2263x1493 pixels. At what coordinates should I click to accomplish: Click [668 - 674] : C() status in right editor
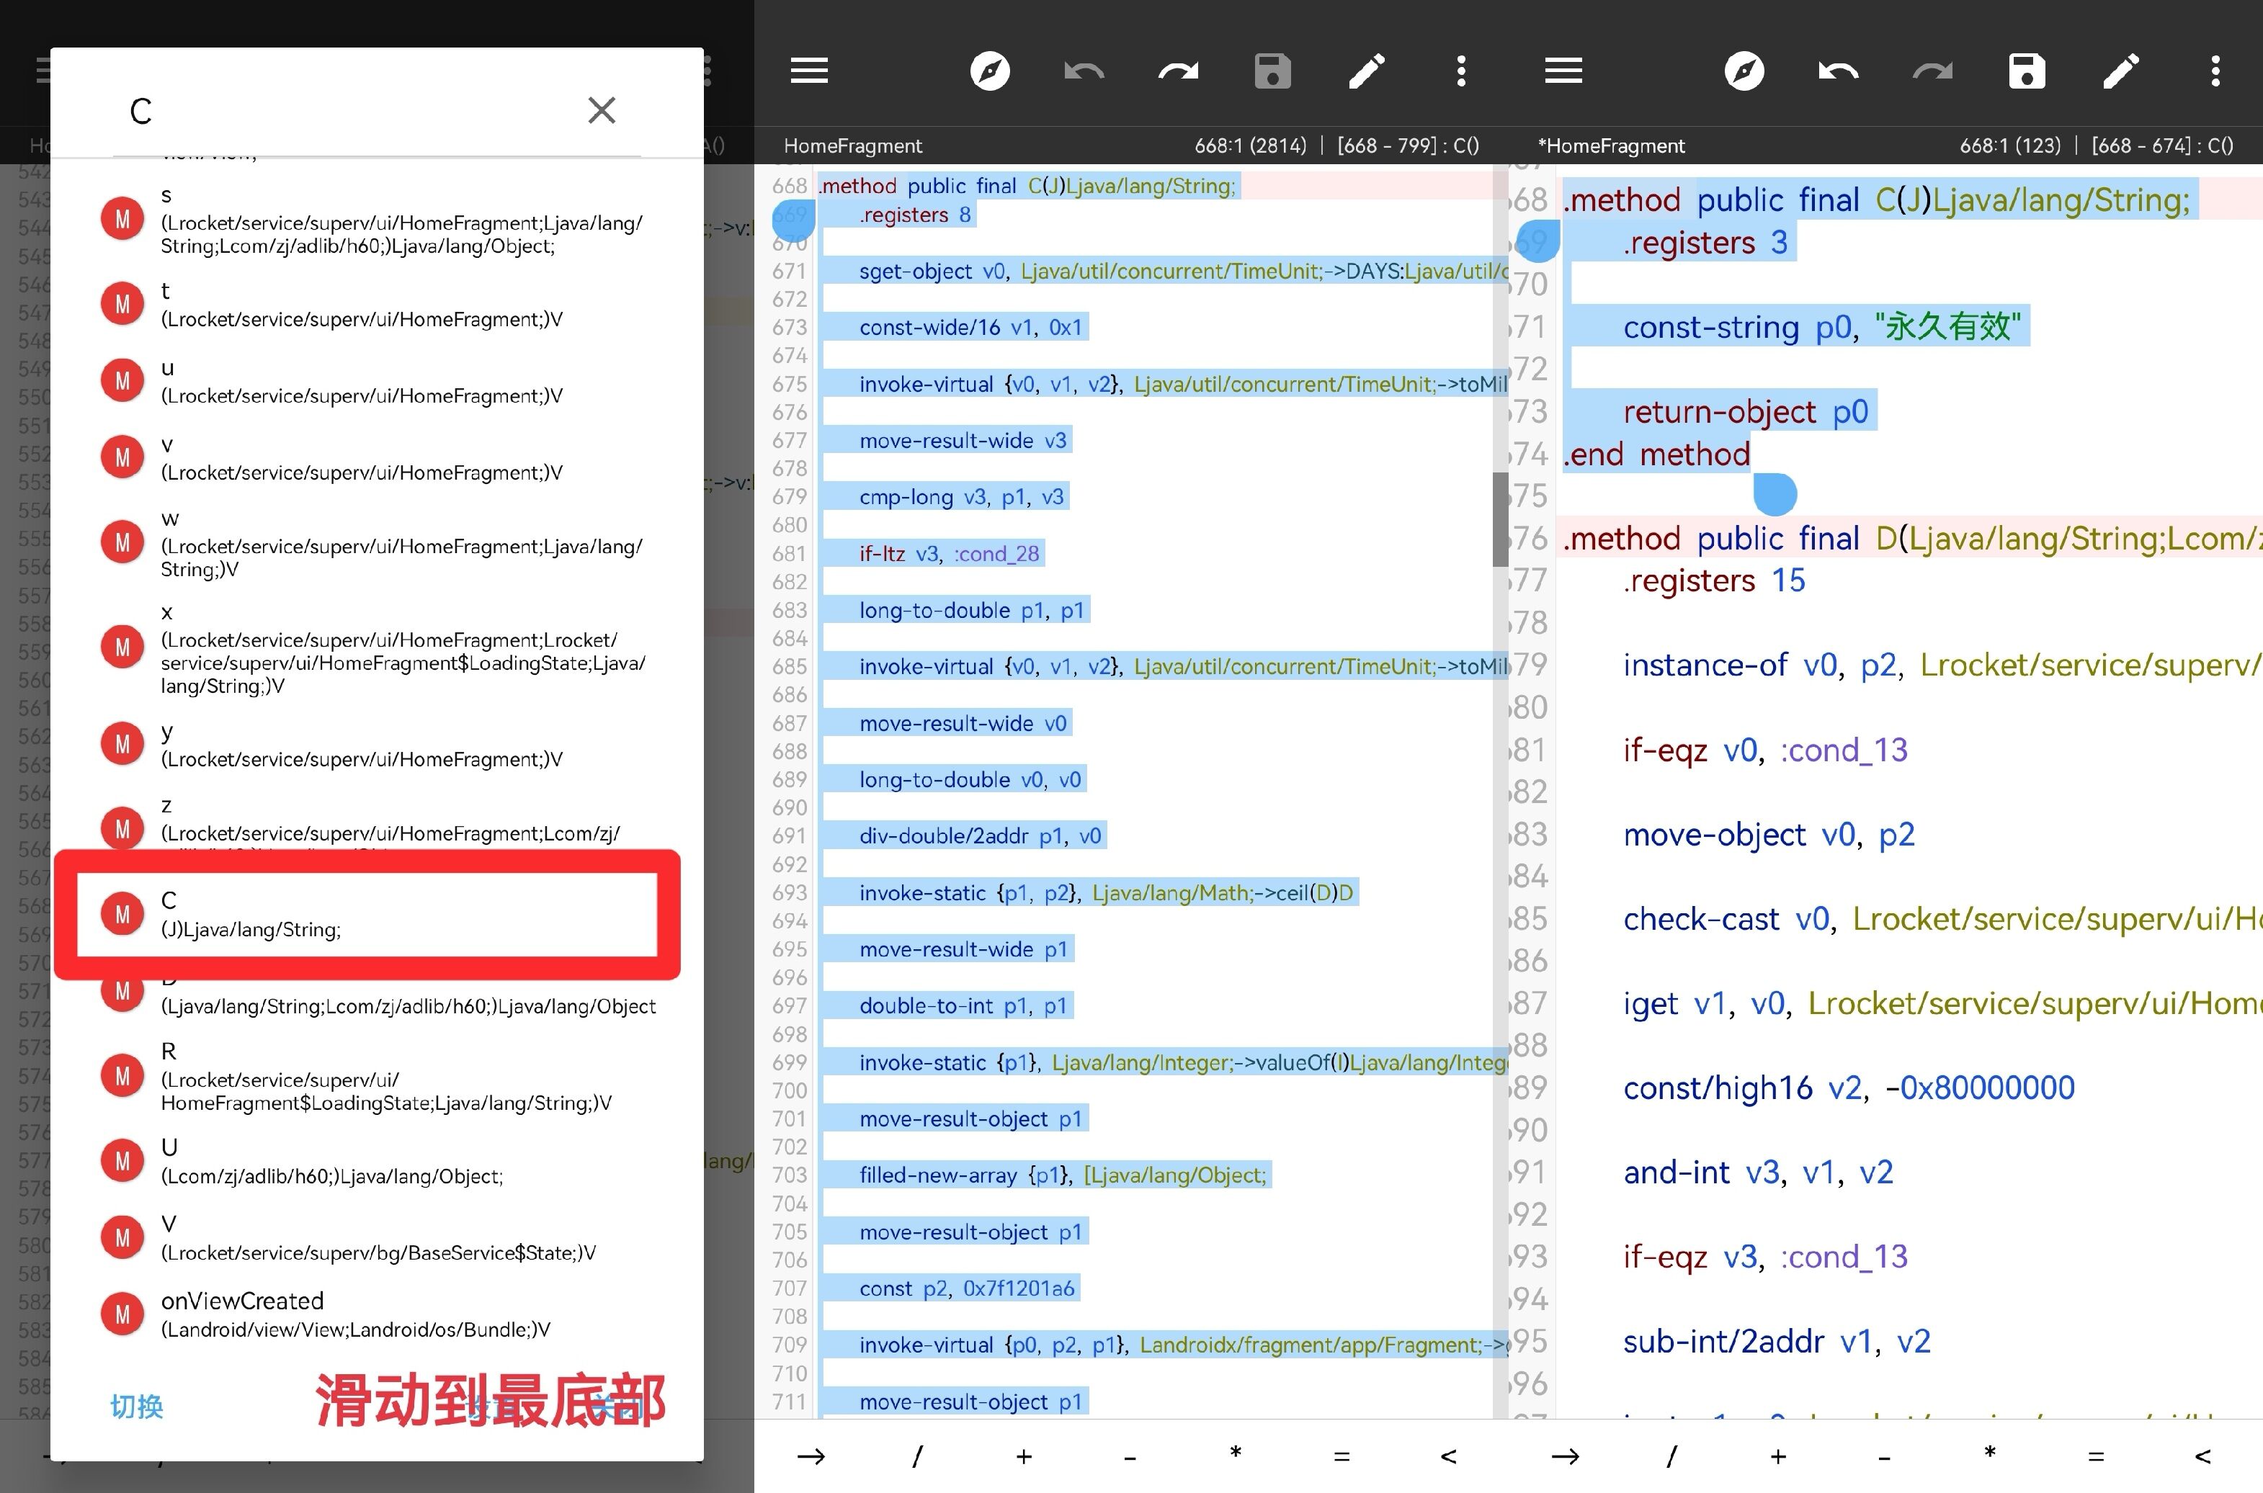tap(2162, 145)
